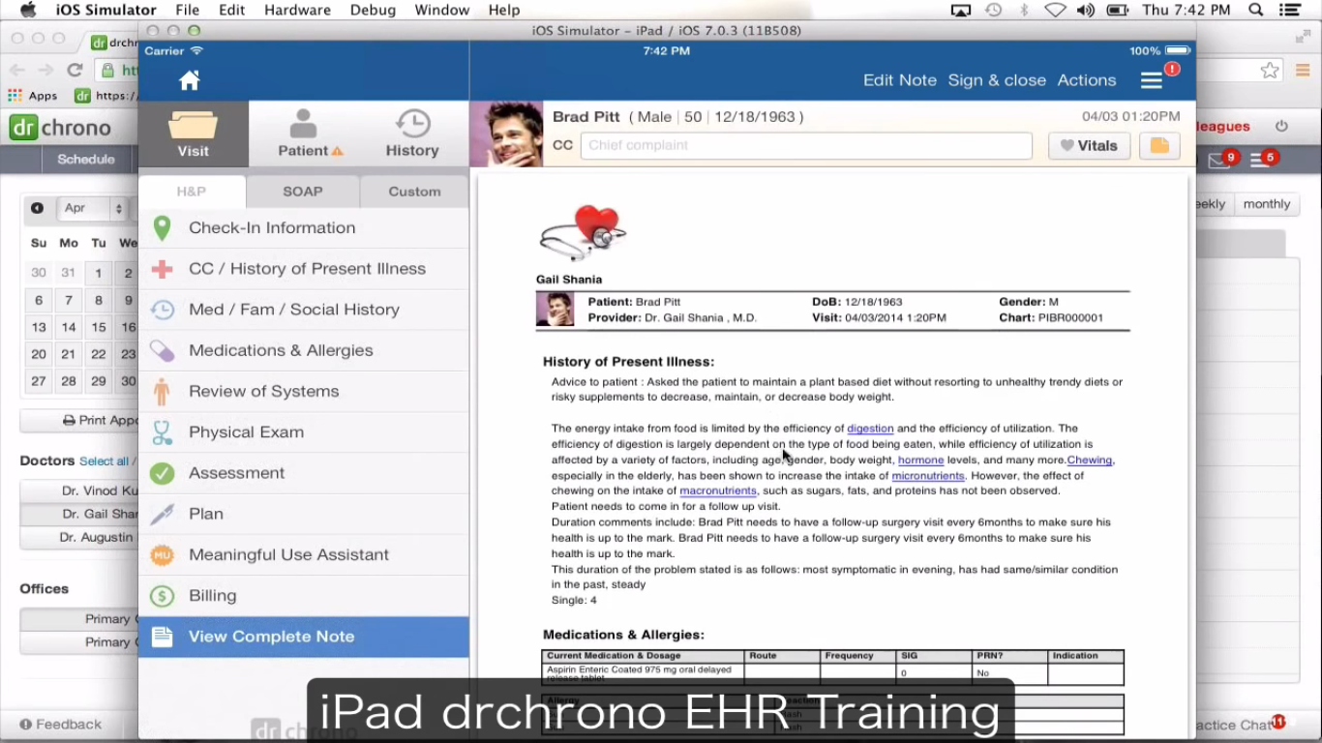Viewport: 1322px width, 743px height.
Task: Open the Apps bookmarks shortcut
Action: click(33, 96)
